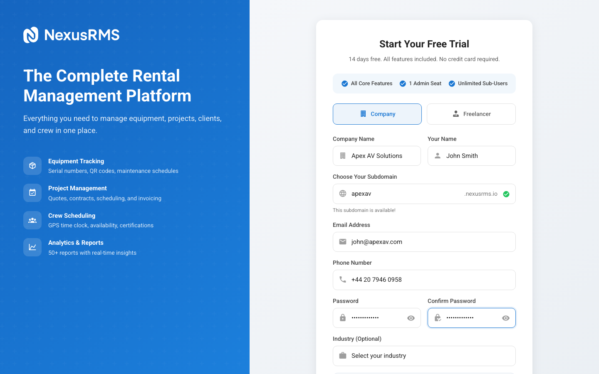Reveal the Confirm Password text
The width and height of the screenshot is (599, 374).
[505, 317]
